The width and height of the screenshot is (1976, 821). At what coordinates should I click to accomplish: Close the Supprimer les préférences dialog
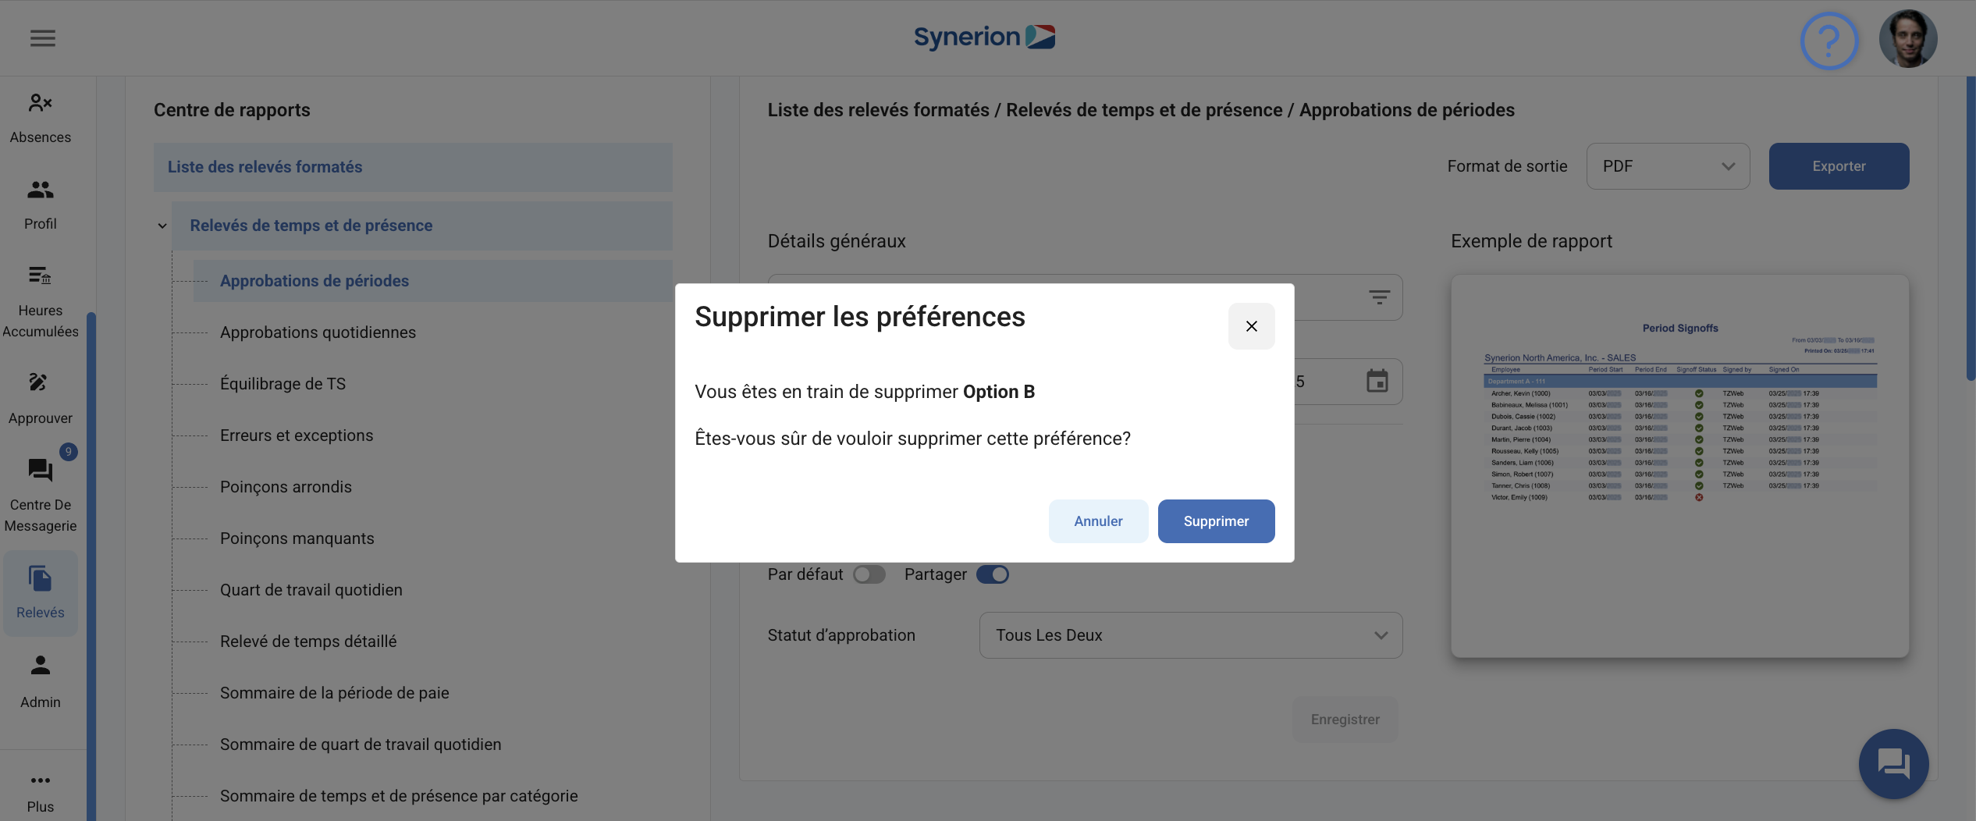(1251, 326)
